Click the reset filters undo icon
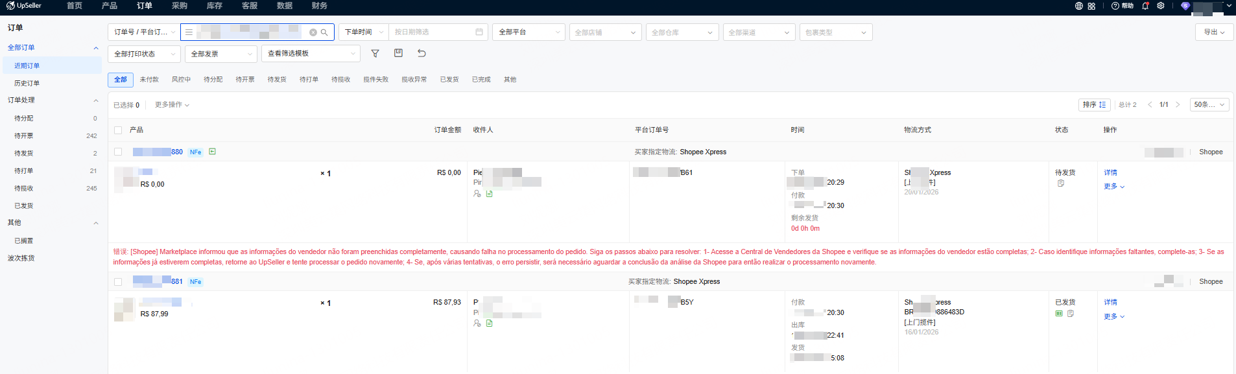The image size is (1236, 374). (422, 53)
